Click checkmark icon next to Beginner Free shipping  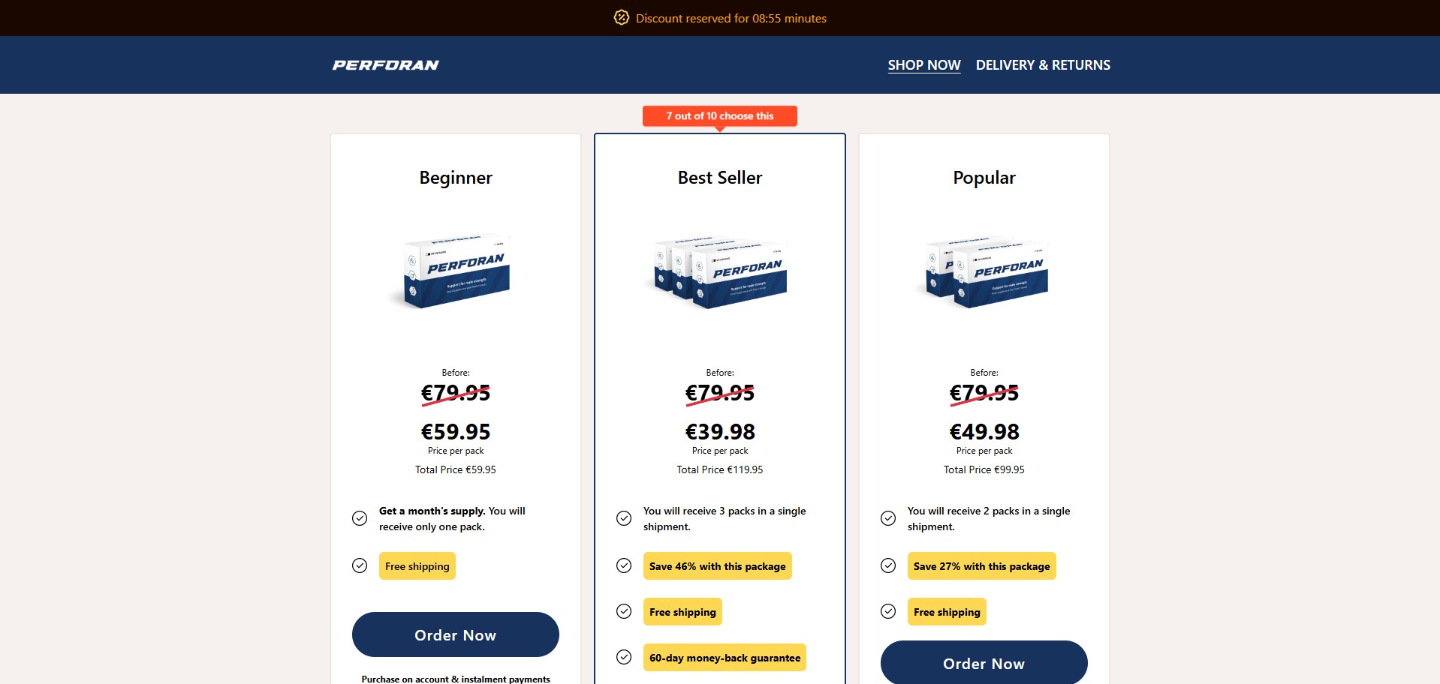point(360,565)
